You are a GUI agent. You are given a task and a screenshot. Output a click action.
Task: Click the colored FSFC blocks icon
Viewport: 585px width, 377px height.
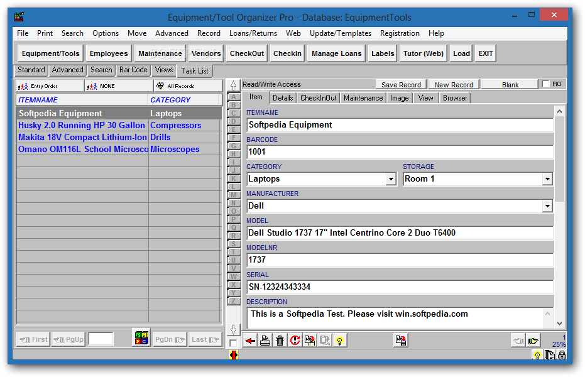(x=141, y=338)
